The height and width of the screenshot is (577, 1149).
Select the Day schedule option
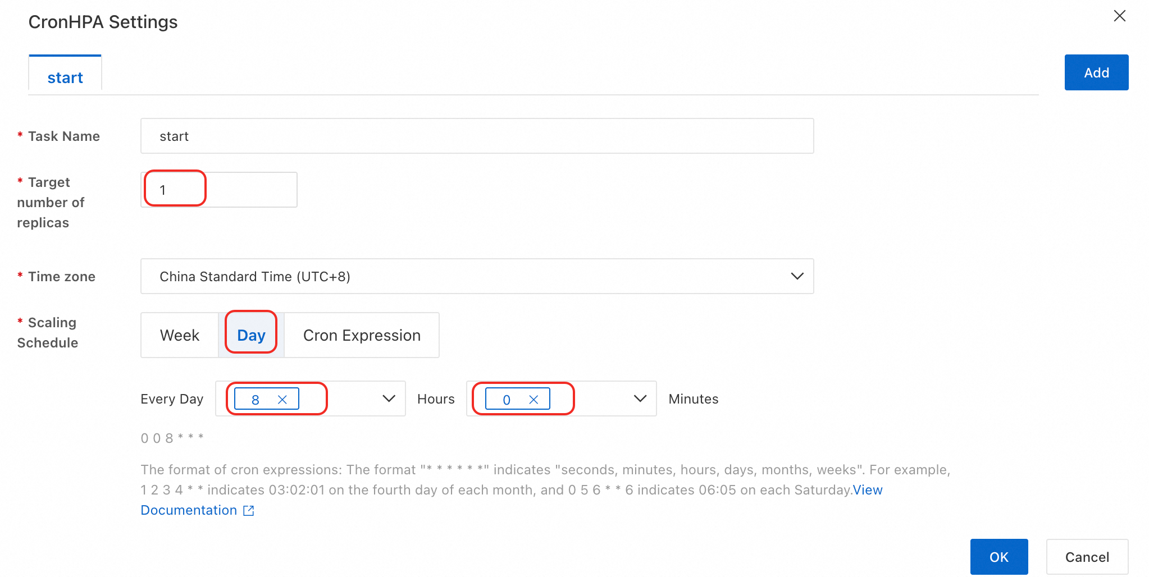[x=251, y=335]
